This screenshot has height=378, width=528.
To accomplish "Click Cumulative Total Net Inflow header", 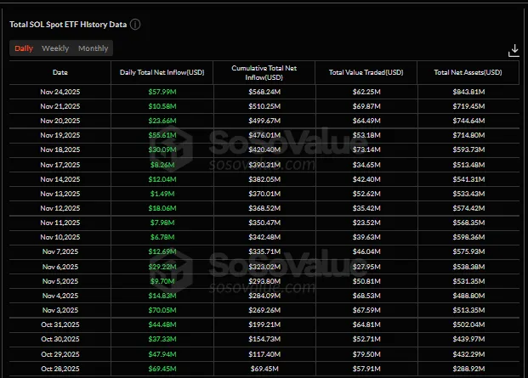I will [x=264, y=73].
